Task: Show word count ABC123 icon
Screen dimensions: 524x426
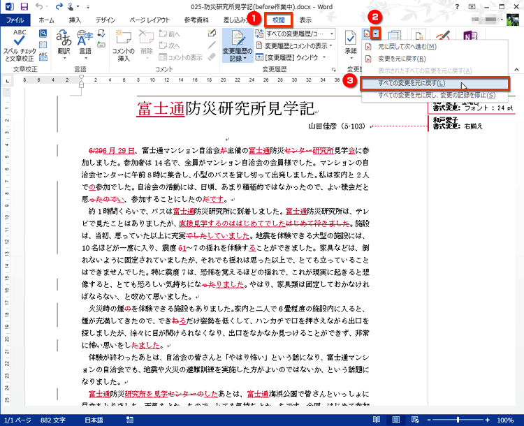Action: (x=43, y=56)
